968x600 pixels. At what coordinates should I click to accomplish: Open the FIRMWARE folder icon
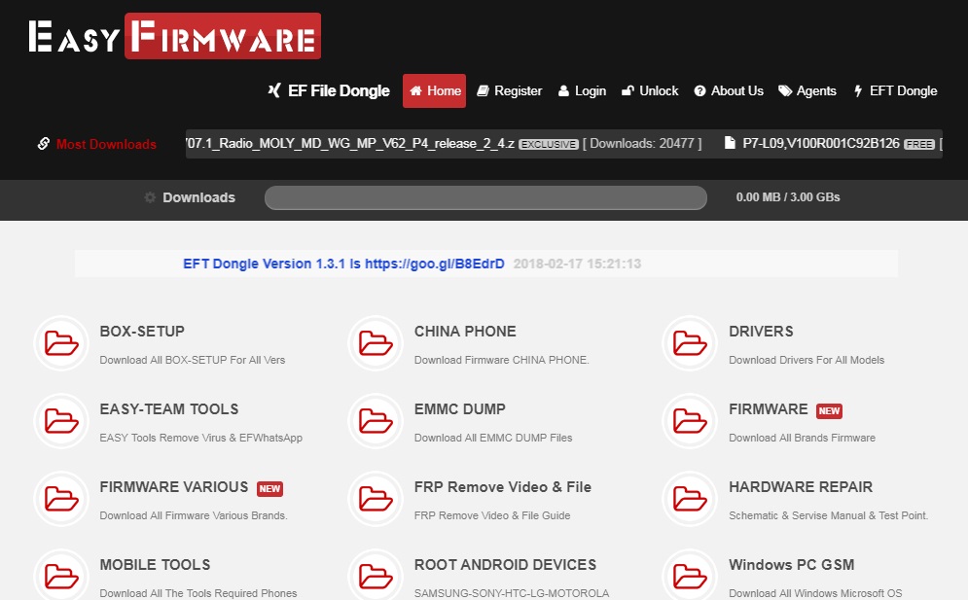(x=689, y=421)
